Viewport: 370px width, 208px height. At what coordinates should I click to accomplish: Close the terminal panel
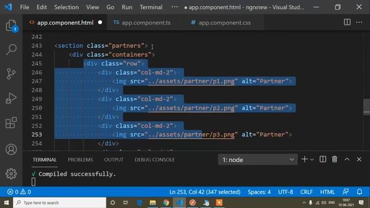click(359, 159)
